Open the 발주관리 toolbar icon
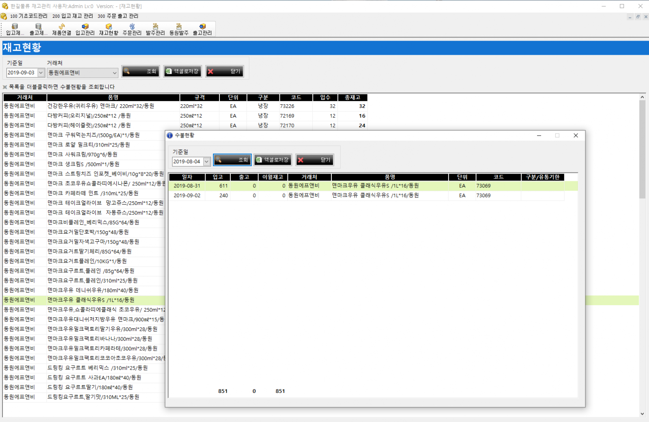649x422 pixels. click(x=155, y=29)
